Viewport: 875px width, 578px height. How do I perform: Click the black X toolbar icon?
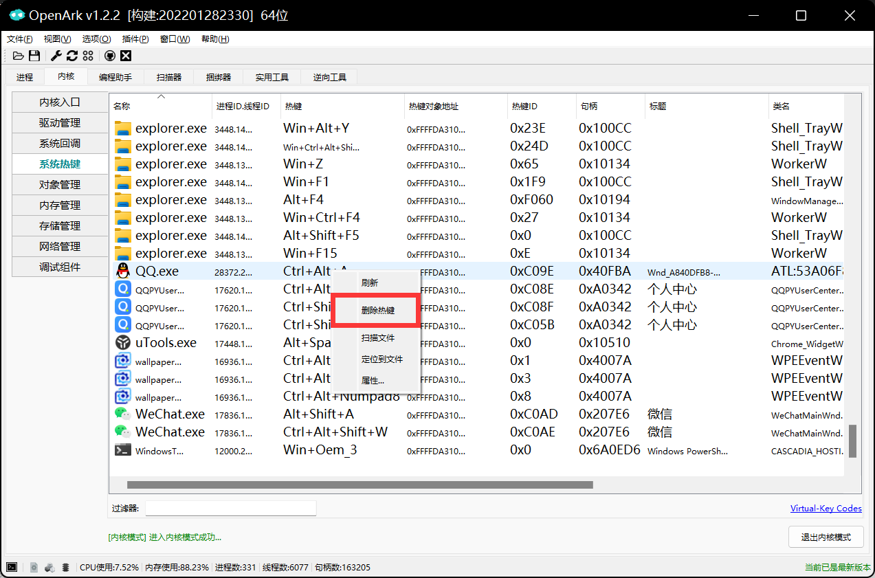click(126, 56)
